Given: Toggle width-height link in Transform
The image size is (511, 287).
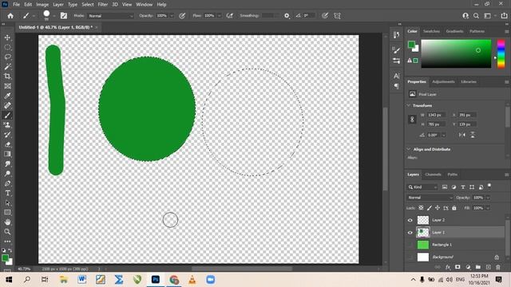Looking at the screenshot, I should click(412, 120).
